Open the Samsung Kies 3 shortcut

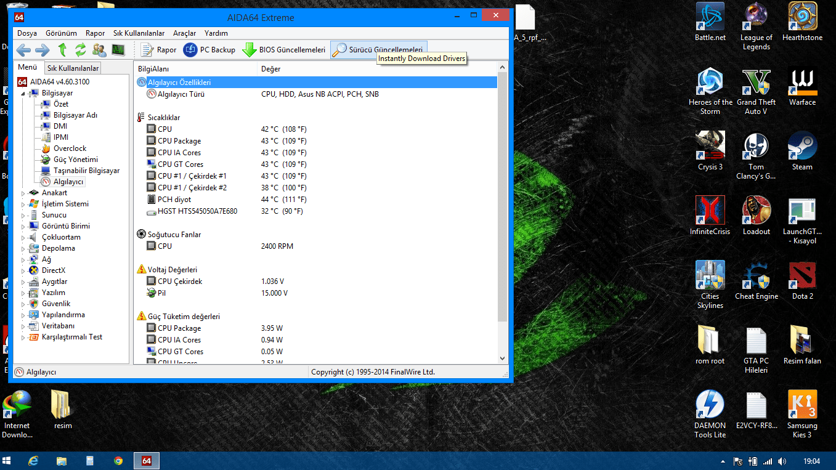(x=802, y=415)
